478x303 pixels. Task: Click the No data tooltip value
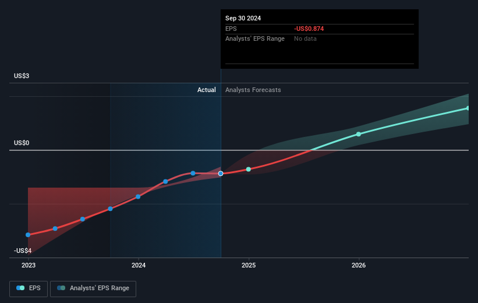305,38
